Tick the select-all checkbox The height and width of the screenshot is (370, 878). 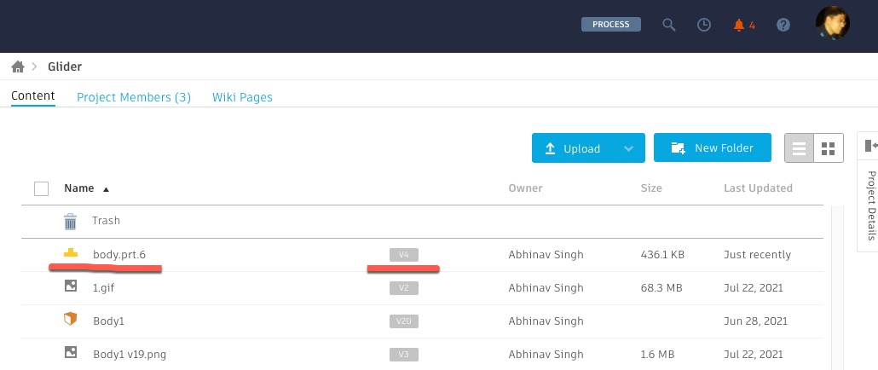click(x=42, y=188)
